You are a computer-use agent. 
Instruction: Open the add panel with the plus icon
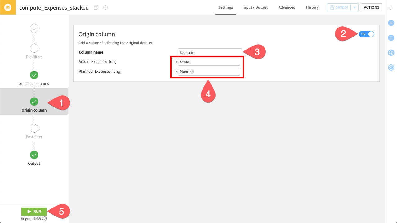click(x=391, y=23)
